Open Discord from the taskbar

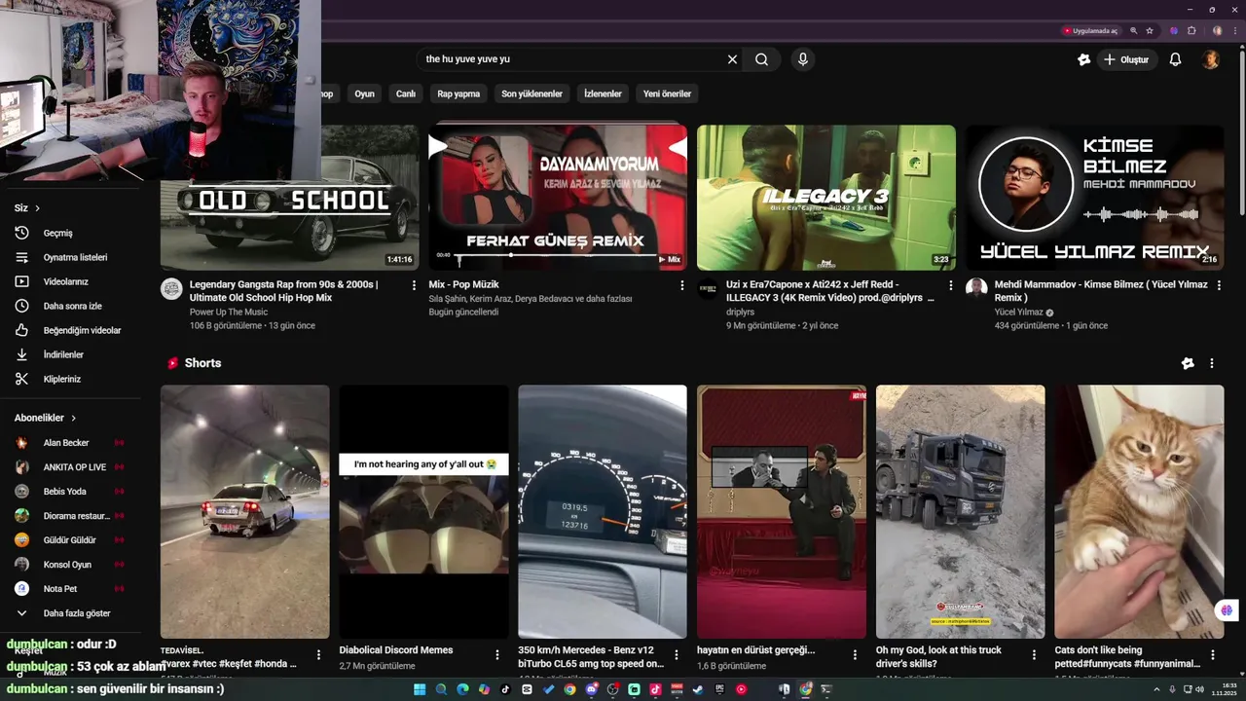click(591, 689)
